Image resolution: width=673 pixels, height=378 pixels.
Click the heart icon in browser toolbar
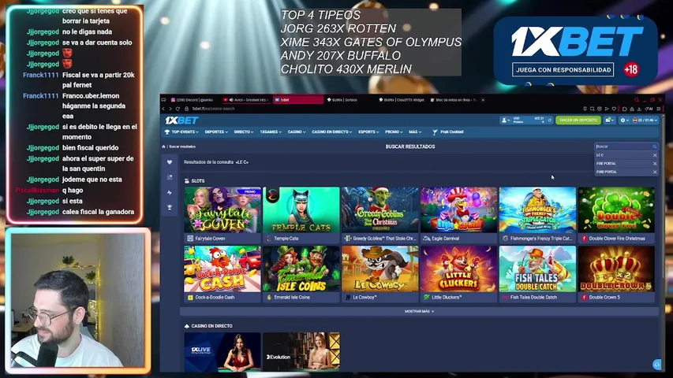click(614, 109)
